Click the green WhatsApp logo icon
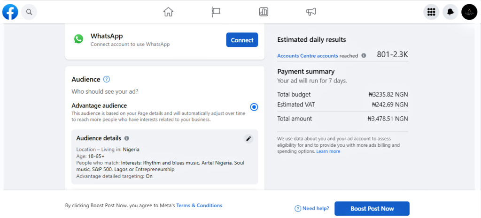This screenshot has width=481, height=218. click(78, 39)
